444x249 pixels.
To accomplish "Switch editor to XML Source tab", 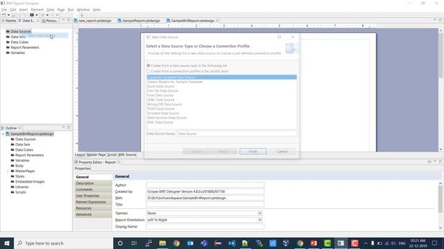I will pos(127,155).
